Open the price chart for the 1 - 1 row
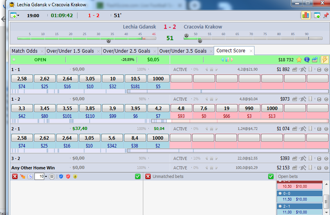The height and width of the screenshot is (215, 330). click(295, 69)
